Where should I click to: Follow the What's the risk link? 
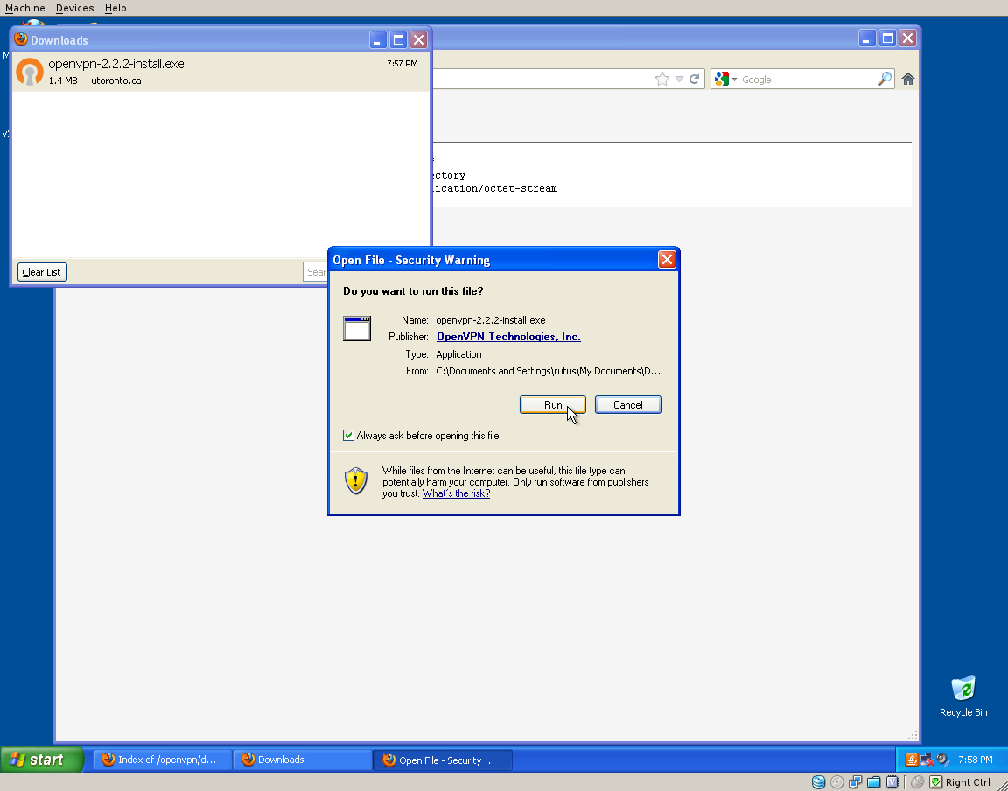(456, 493)
